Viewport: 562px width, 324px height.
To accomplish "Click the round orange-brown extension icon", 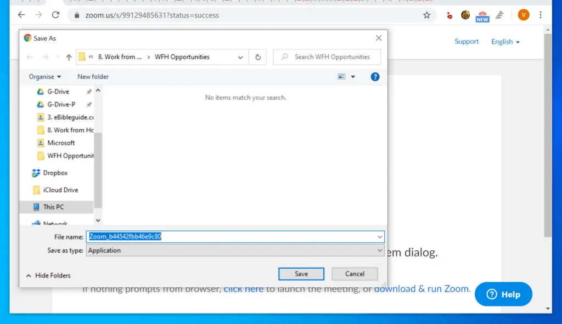I will click(x=465, y=15).
